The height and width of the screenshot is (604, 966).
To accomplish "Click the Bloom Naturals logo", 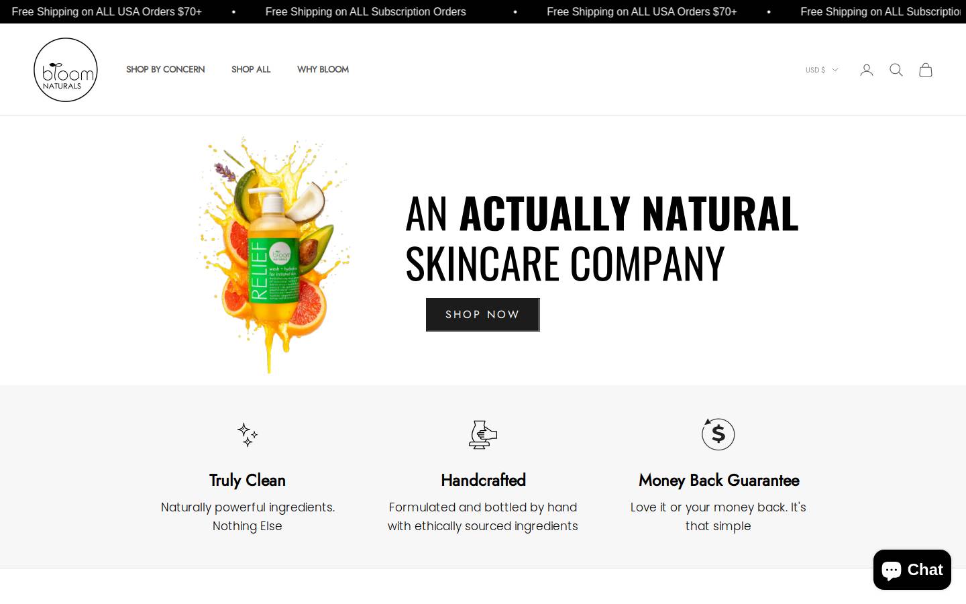I will [x=66, y=70].
